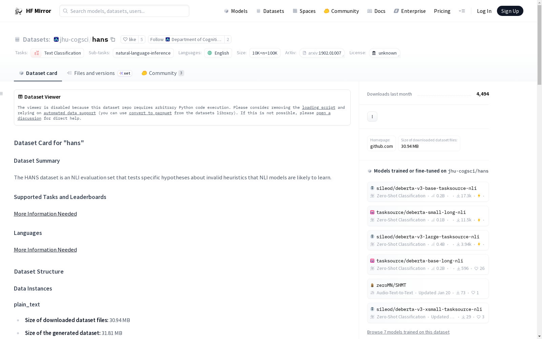Open the like count of 5
The image size is (542, 339).
(142, 40)
